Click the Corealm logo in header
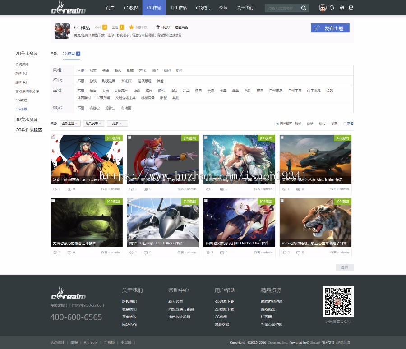 tap(68, 8)
